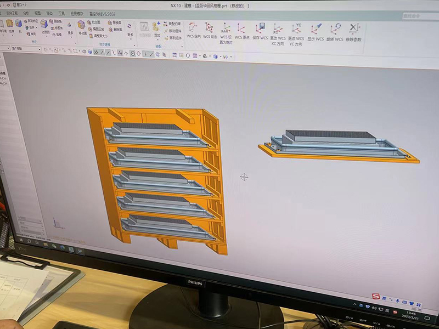Click the 更改 WCS XC 方向 icon
Viewport: 439px width, 329px height.
coord(278,29)
